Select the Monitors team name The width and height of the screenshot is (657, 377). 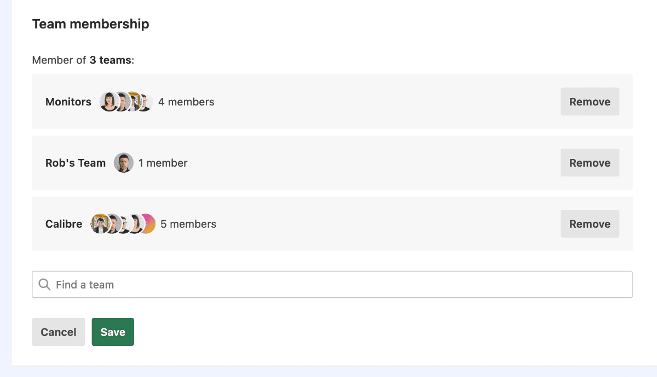[x=68, y=102]
